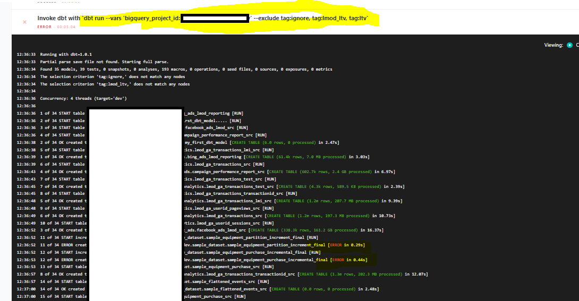Screen dimensions: 579x301
Task: Click lmod_ga_transactions_src created in 10.73s row
Action: [x=206, y=216]
